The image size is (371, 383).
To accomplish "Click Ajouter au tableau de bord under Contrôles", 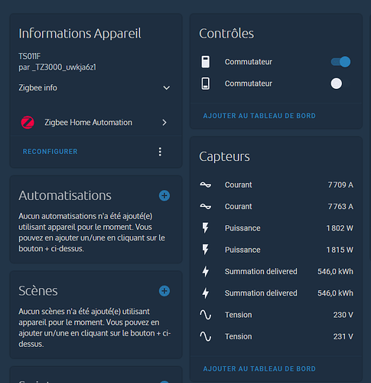I will click(259, 116).
